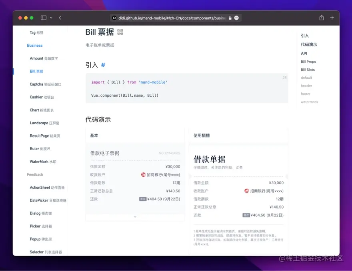This screenshot has width=352, height=271.
Task: Click the 招商银行 bank logo in 基本 demo
Action: click(143, 175)
